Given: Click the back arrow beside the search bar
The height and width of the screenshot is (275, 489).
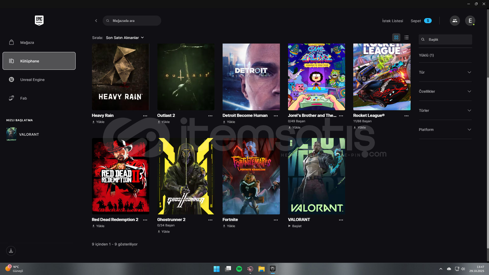Looking at the screenshot, I should 96,21.
